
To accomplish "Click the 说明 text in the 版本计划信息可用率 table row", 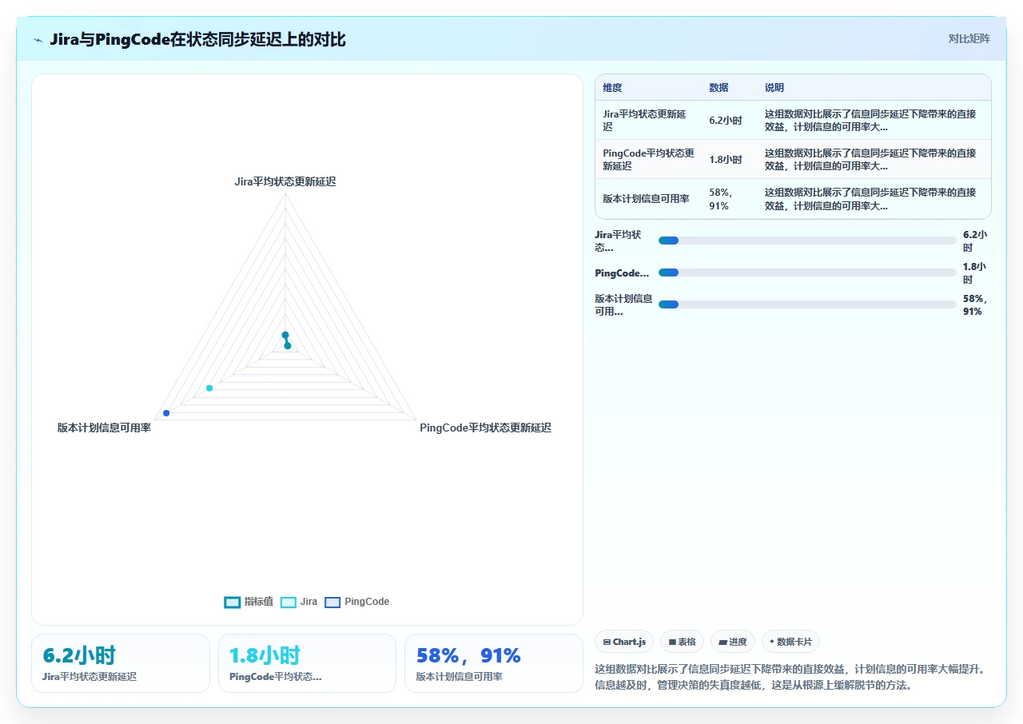I will pos(870,199).
